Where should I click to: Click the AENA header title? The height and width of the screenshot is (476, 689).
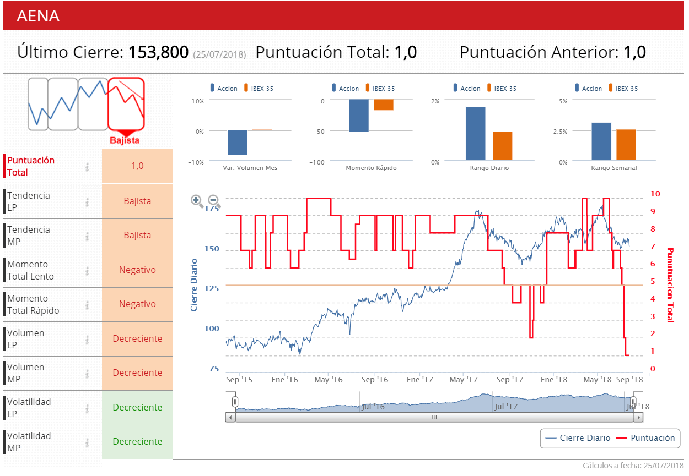tap(38, 16)
